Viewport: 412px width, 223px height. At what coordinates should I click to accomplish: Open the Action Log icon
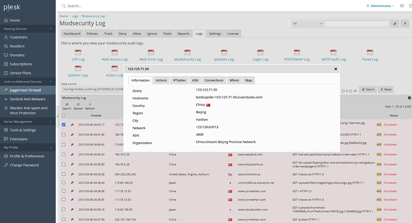(114, 68)
